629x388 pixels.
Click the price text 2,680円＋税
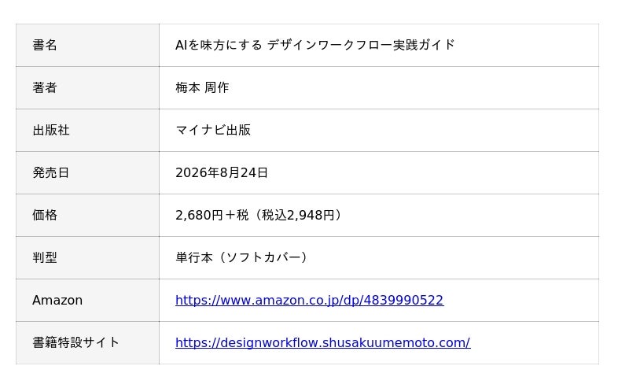212,216
